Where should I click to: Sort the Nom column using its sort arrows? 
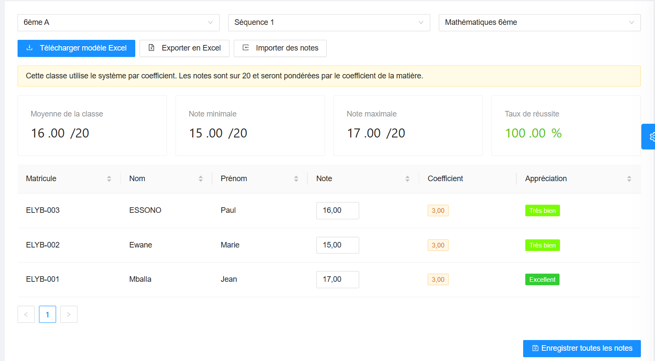tap(201, 179)
